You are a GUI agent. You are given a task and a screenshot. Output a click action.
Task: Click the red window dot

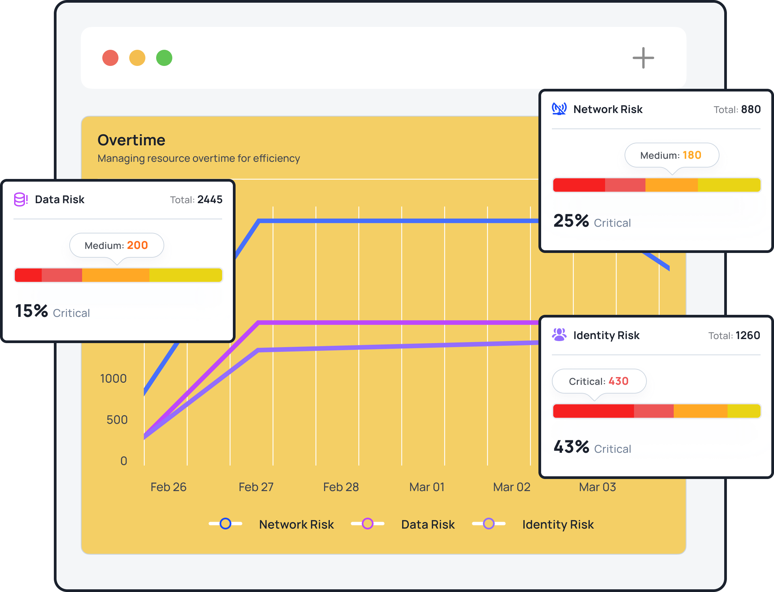[x=110, y=58]
